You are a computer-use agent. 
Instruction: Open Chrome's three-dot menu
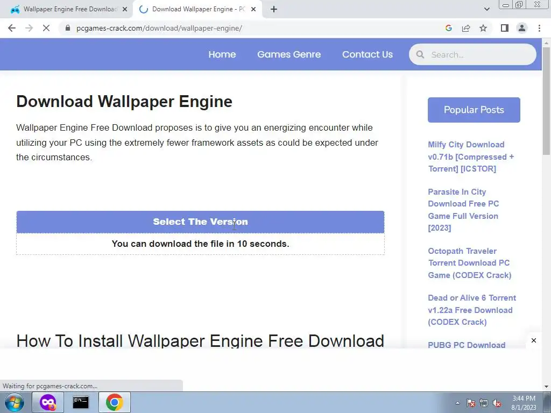point(539,28)
